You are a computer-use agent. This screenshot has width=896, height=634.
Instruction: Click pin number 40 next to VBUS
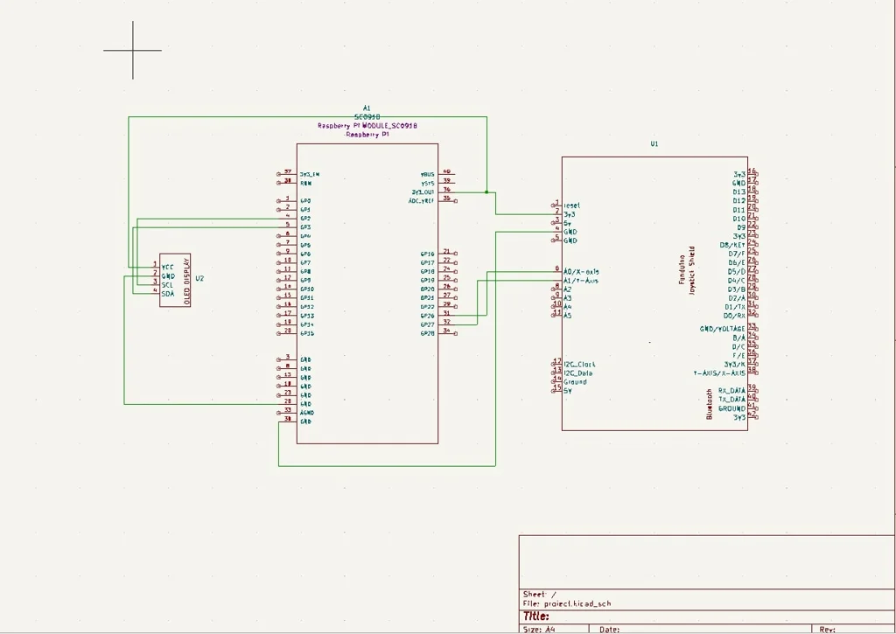447,171
